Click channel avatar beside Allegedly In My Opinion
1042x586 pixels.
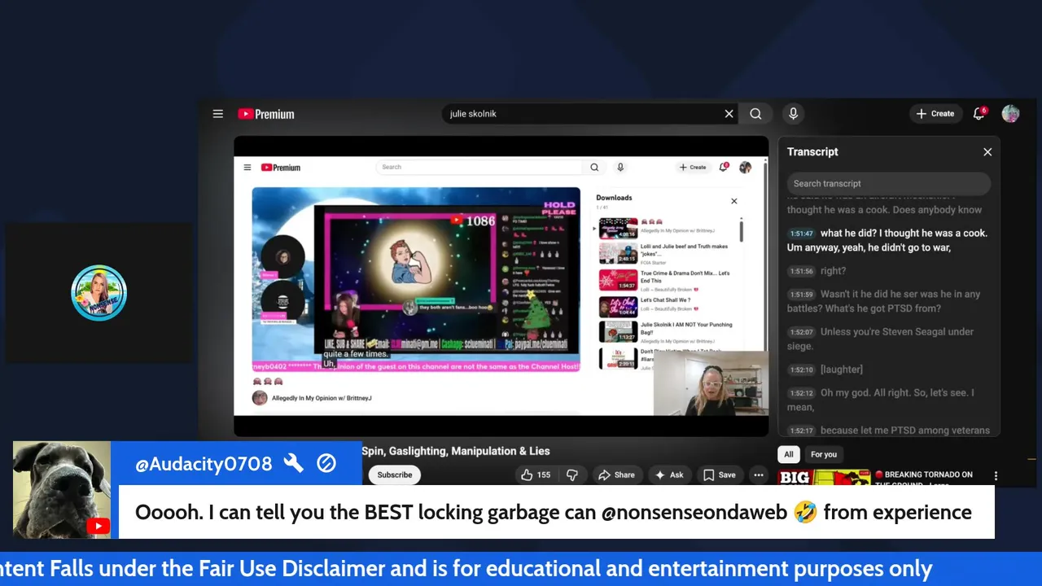click(x=260, y=398)
